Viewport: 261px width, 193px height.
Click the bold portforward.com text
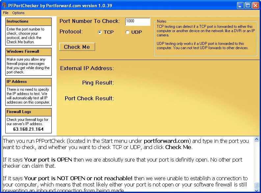(x=166, y=141)
